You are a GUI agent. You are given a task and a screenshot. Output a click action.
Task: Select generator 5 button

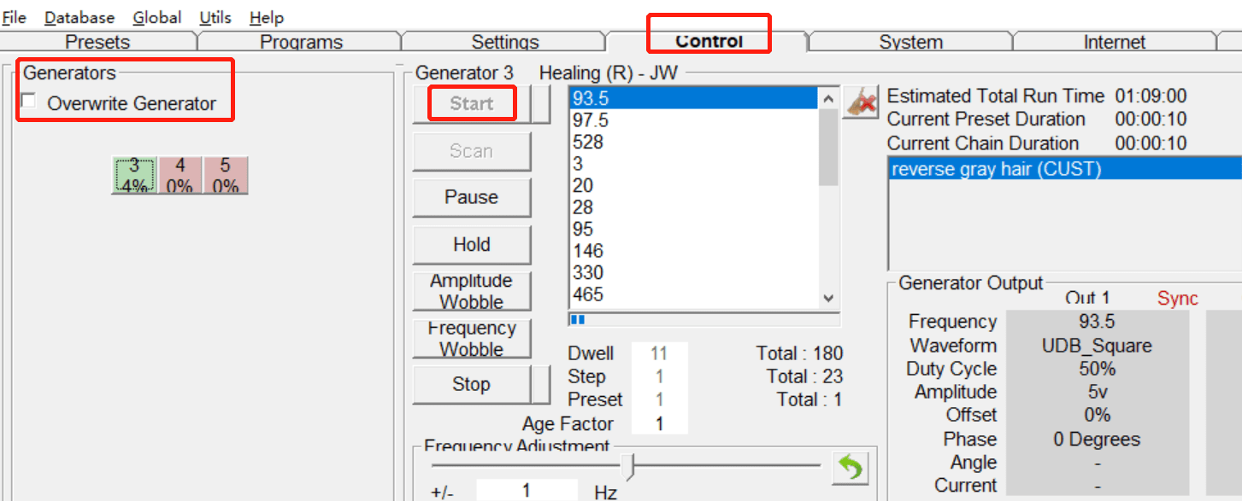(226, 176)
